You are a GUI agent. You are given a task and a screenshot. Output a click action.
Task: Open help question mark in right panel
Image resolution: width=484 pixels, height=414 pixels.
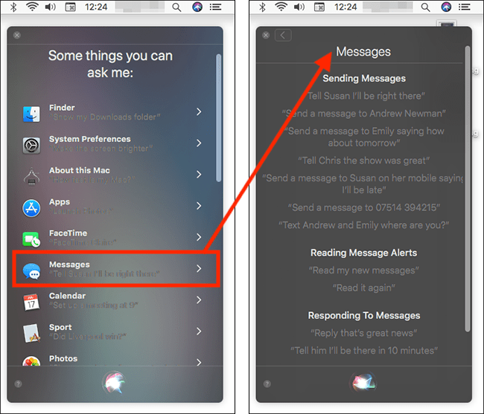click(x=267, y=384)
